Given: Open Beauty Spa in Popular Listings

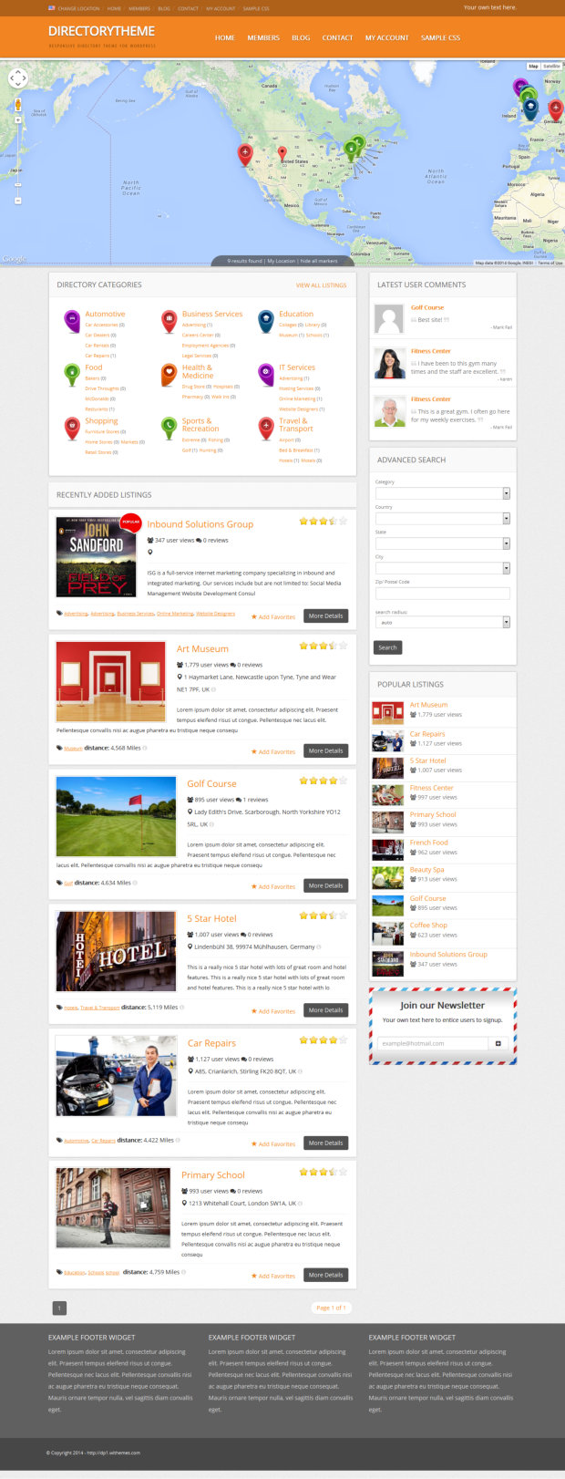Looking at the screenshot, I should [x=426, y=870].
